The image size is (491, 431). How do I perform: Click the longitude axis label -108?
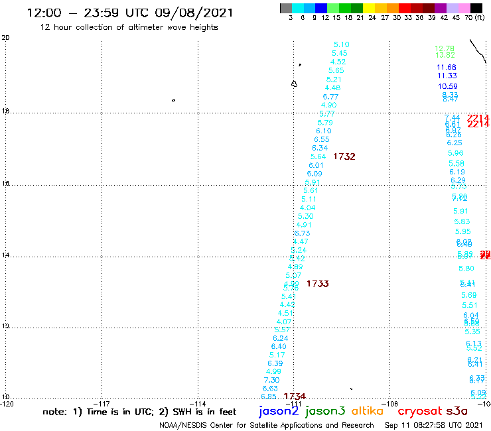(391, 404)
